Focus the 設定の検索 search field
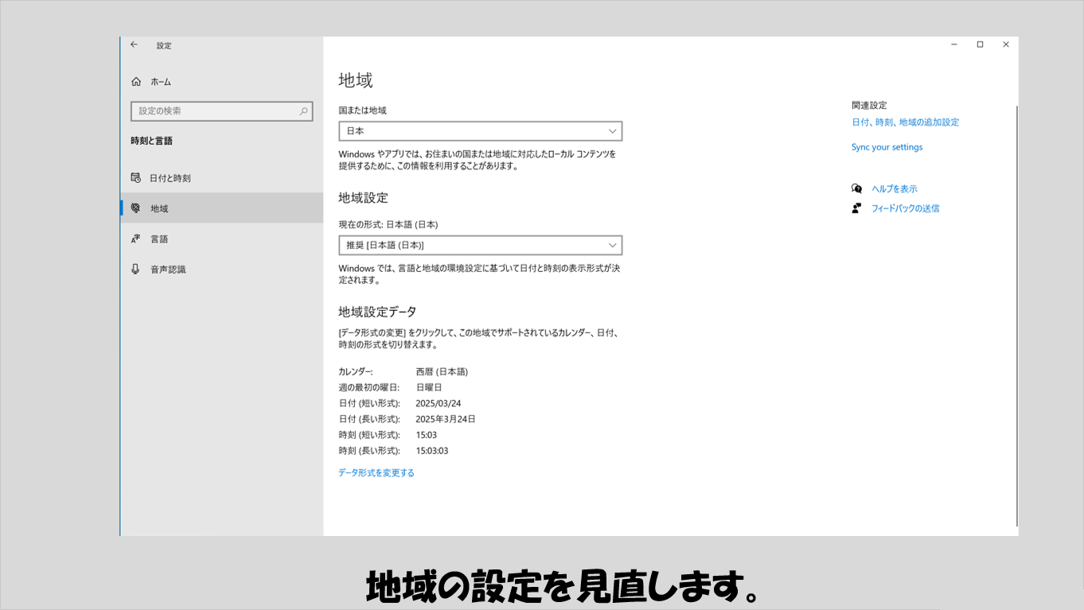The image size is (1084, 610). (213, 111)
